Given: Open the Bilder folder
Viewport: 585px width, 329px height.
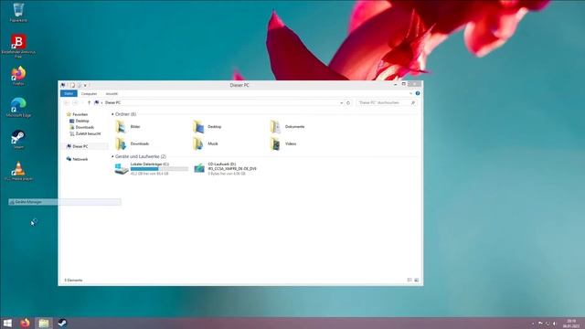Looking at the screenshot, I should [x=128, y=127].
